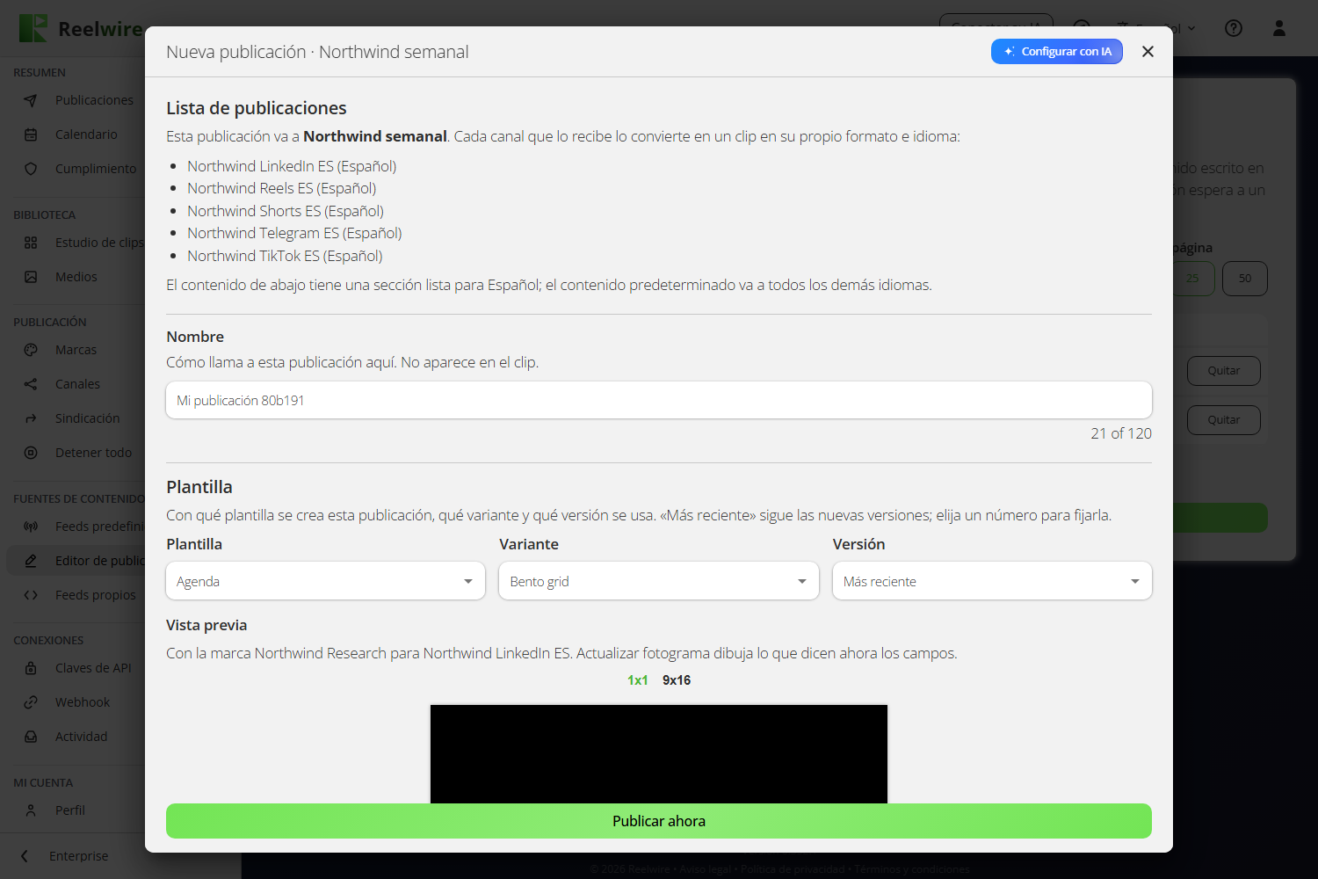Open the Canales share icon
1318x879 pixels.
[x=31, y=384]
